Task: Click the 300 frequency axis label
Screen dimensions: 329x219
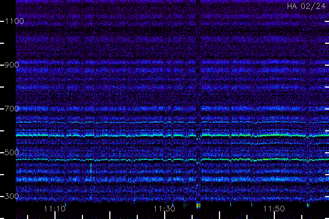Action: point(12,196)
